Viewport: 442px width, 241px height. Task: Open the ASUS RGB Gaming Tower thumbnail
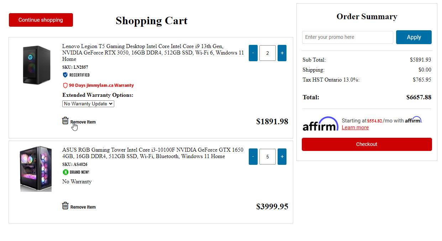pyautogui.click(x=36, y=169)
